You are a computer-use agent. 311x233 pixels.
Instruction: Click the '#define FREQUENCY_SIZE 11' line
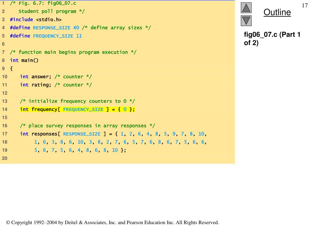point(46,36)
